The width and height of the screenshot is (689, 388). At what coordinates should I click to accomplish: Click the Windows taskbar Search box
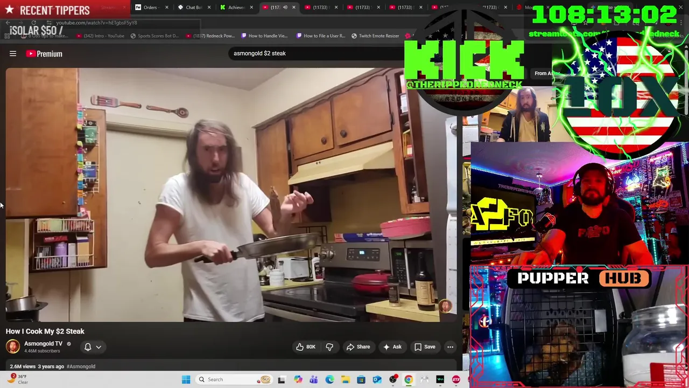[x=235, y=379]
